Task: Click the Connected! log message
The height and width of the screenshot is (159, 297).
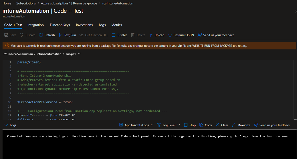Action: click(148, 136)
